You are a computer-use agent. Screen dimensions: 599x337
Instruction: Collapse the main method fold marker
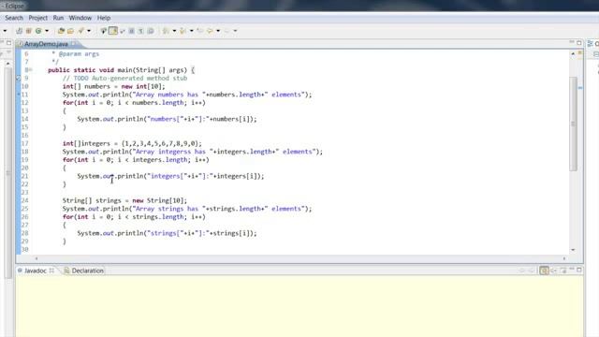coord(31,70)
